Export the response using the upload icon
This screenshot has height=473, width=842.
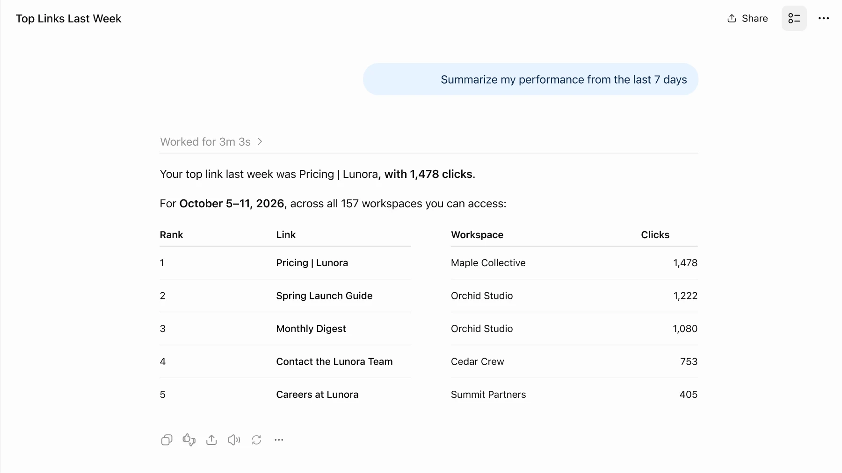click(x=211, y=440)
